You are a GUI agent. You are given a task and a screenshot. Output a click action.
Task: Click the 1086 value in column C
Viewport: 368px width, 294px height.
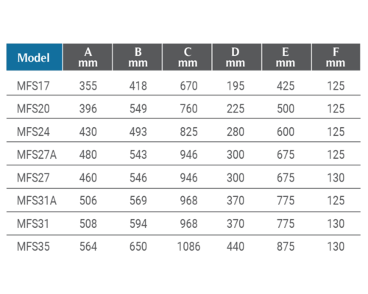[188, 246]
